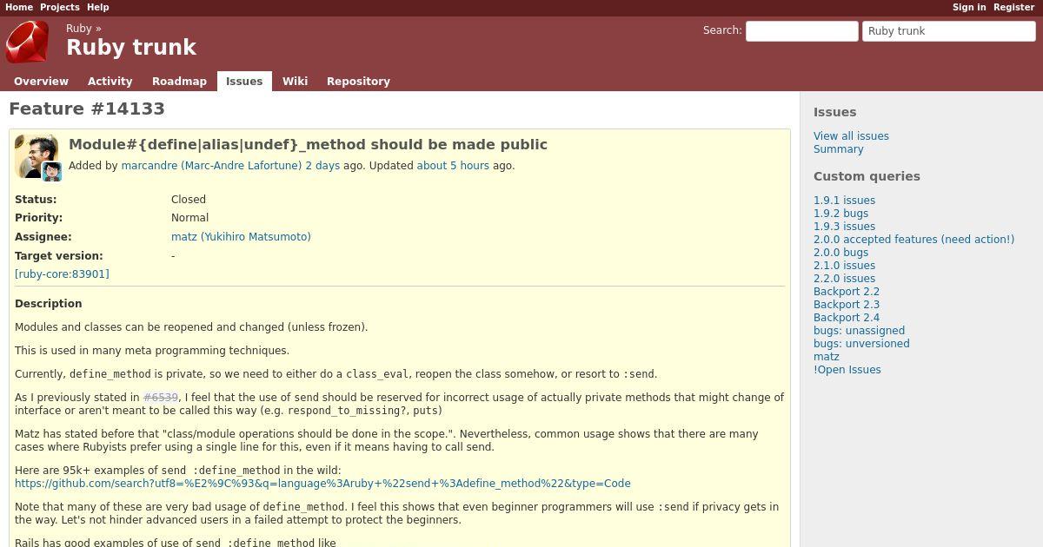Focus the Search input field

click(x=802, y=30)
